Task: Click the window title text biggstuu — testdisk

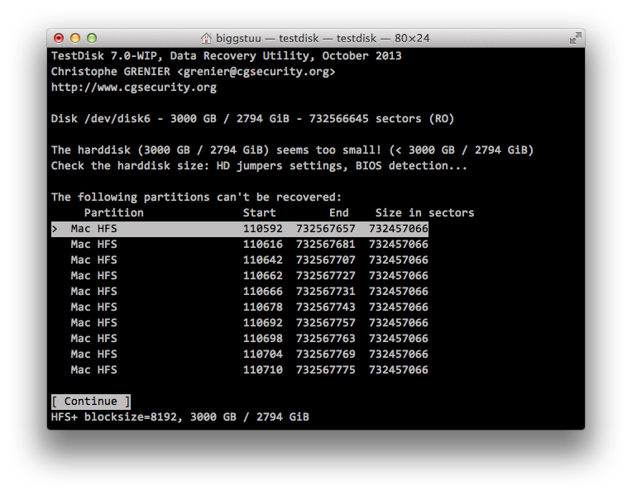Action: [267, 38]
